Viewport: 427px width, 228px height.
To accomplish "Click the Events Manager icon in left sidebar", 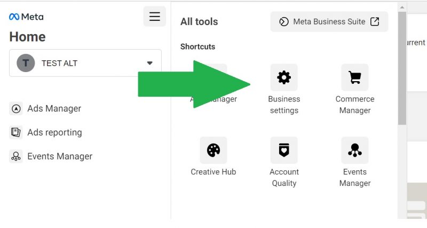I will (x=16, y=156).
